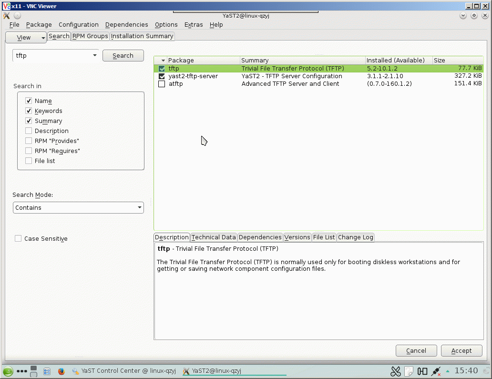Click atftp version (0.7.0-160.1.2)
This screenshot has height=379, width=492.
point(389,84)
